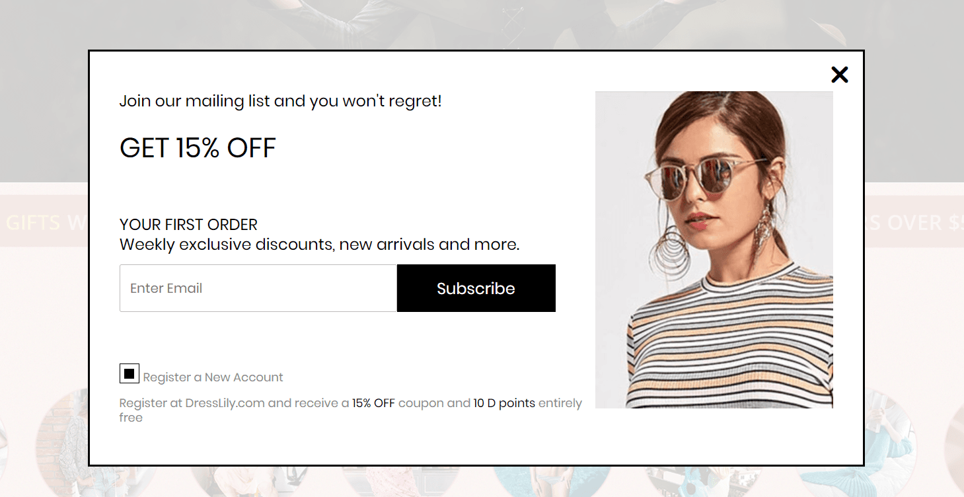Viewport: 964px width, 497px height.
Task: Click the YOUR FIRST ORDER text
Action: click(x=188, y=225)
